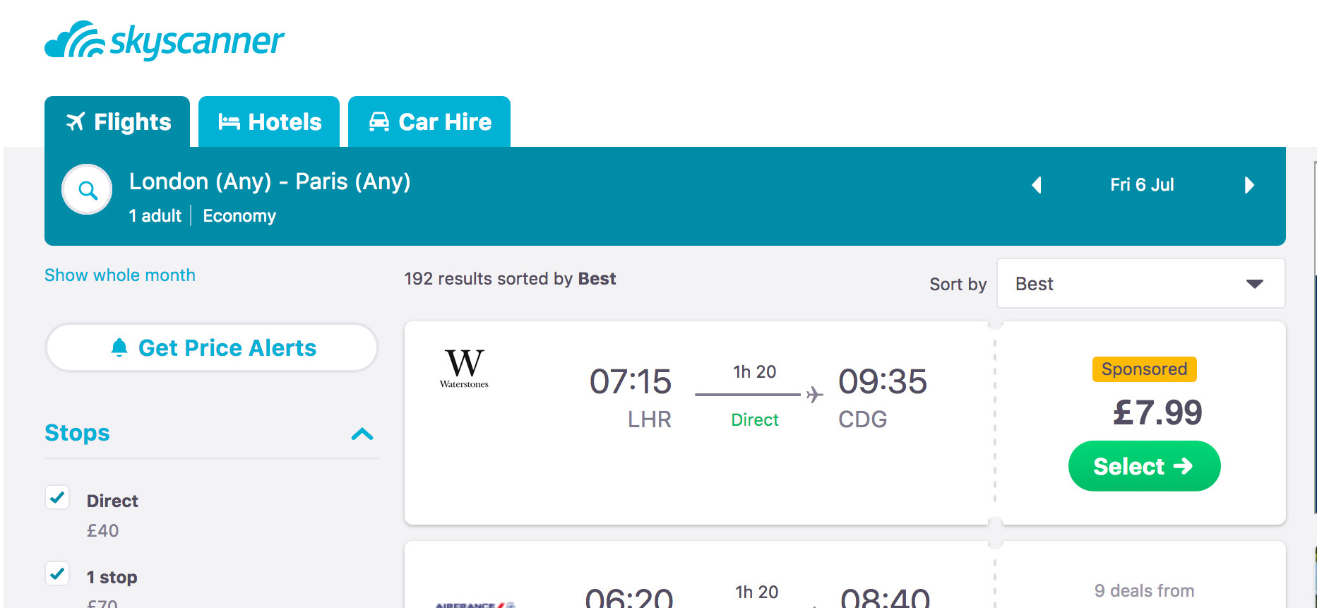The width and height of the screenshot is (1317, 608).
Task: Click the Sponsored yellow badge
Action: 1144,369
